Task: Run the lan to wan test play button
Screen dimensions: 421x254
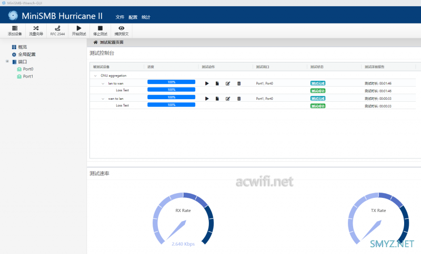Action: [207, 83]
